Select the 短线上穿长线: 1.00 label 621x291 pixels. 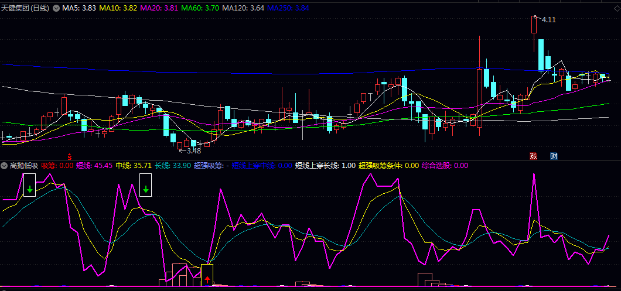pyautogui.click(x=325, y=166)
